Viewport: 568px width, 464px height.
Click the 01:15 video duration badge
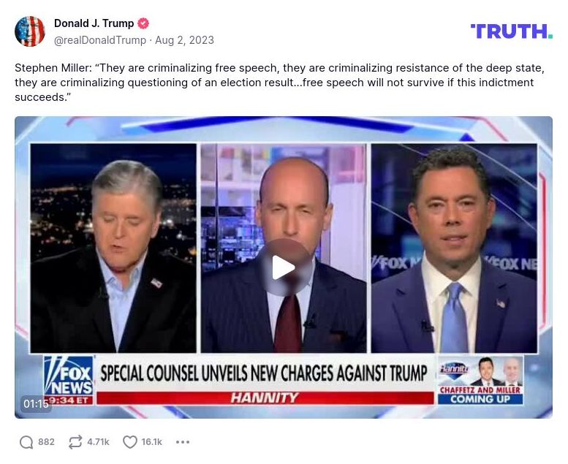36,403
